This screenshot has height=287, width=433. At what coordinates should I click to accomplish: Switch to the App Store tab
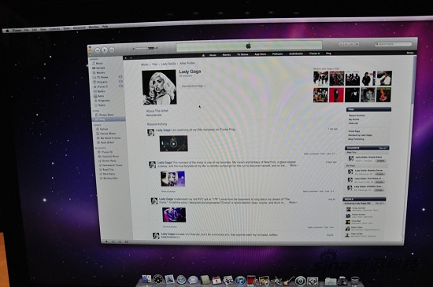(x=260, y=54)
